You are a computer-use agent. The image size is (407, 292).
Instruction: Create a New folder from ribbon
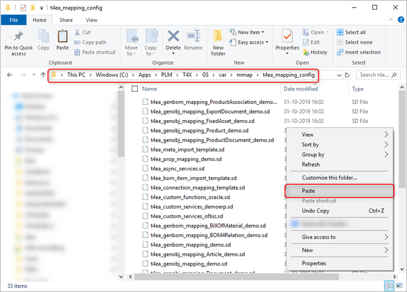coord(218,43)
